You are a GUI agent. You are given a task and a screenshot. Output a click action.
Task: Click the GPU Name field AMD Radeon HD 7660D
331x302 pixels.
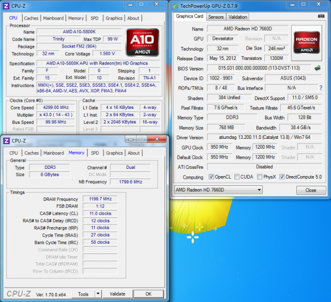click(x=248, y=29)
